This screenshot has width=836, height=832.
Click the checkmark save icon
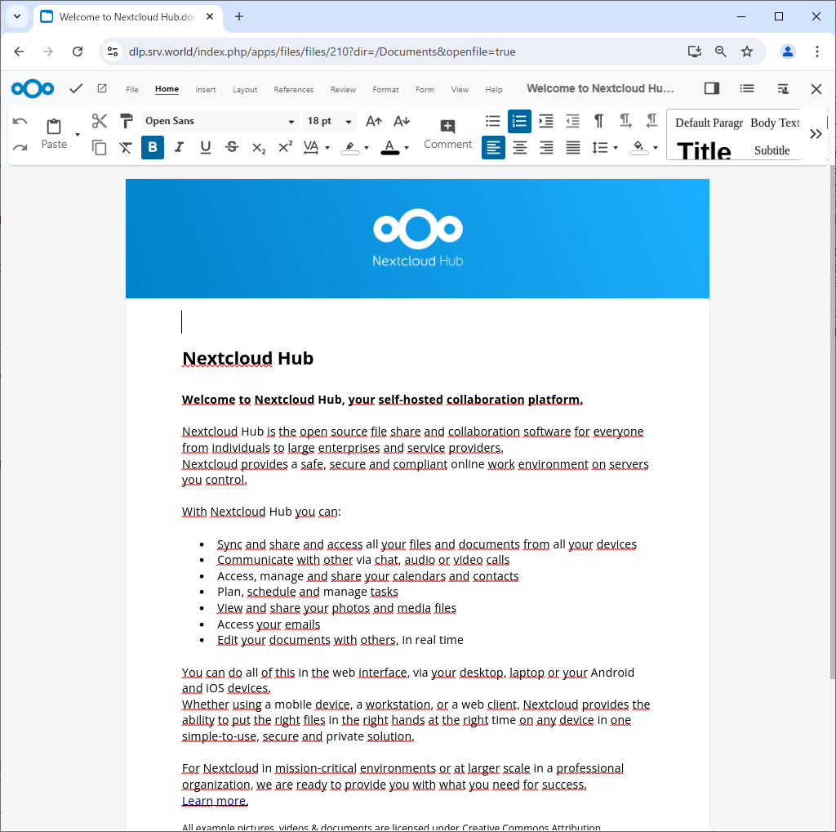pyautogui.click(x=76, y=88)
